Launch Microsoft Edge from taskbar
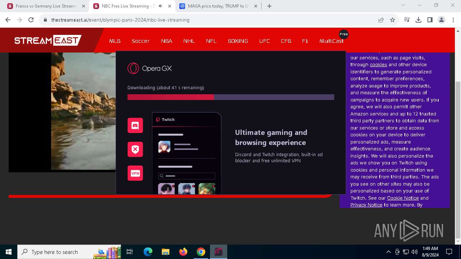The image size is (461, 259). [148, 252]
